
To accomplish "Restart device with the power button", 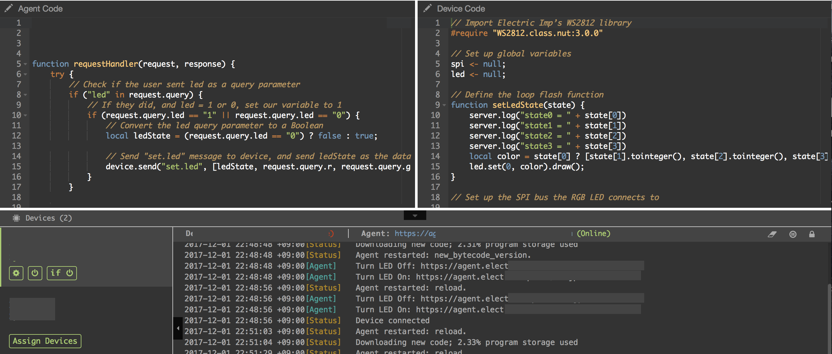I will [x=35, y=273].
